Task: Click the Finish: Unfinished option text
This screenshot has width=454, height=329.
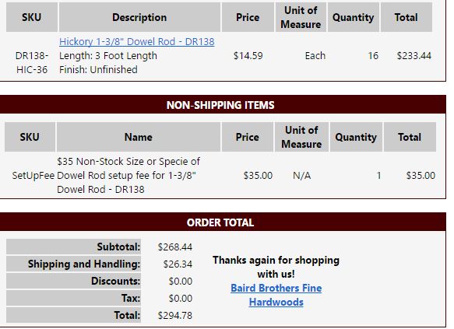Action: 98,70
